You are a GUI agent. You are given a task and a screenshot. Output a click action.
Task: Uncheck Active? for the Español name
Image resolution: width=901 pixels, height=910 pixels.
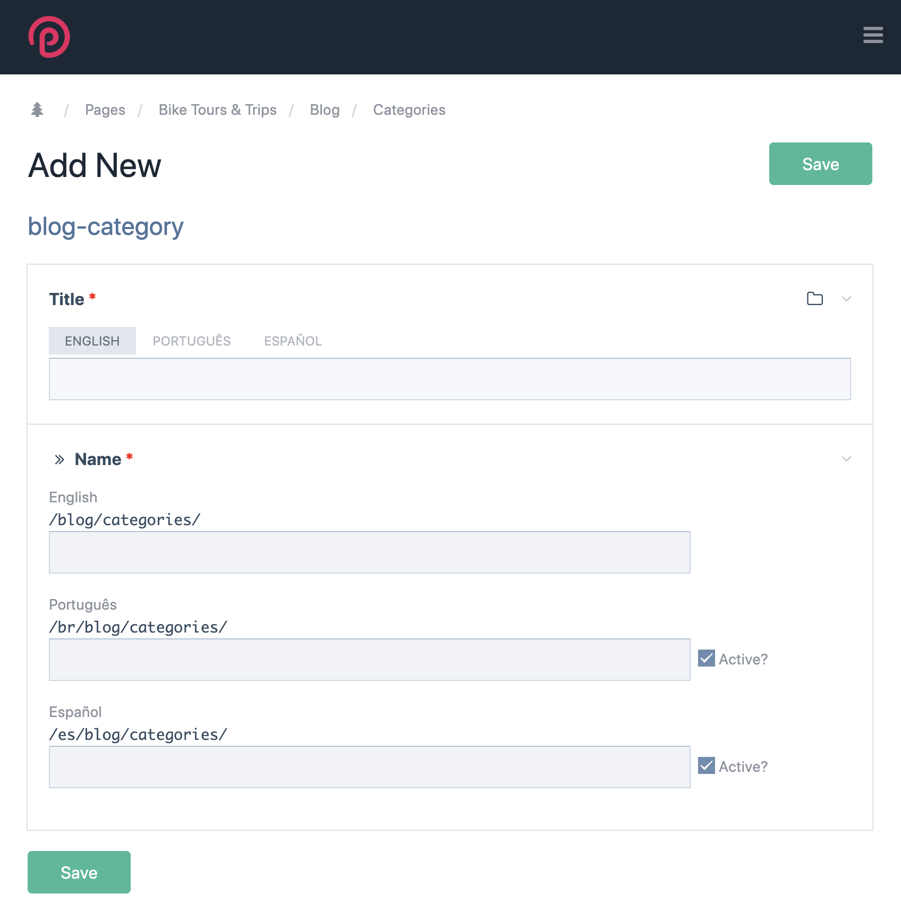coord(705,766)
